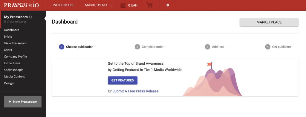Click the account icon beside My Pressroom
Image resolution: width=306 pixels, height=117 pixels.
[x=30, y=17]
